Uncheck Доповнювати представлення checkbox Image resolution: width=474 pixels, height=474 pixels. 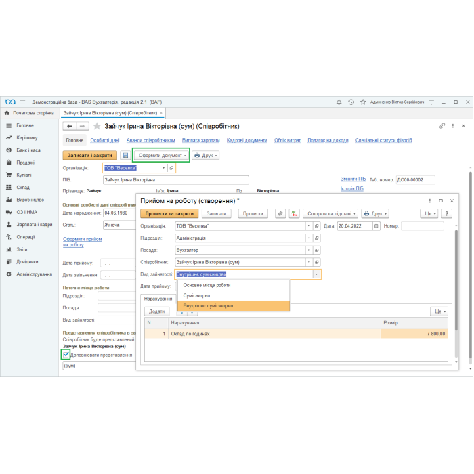coord(66,355)
